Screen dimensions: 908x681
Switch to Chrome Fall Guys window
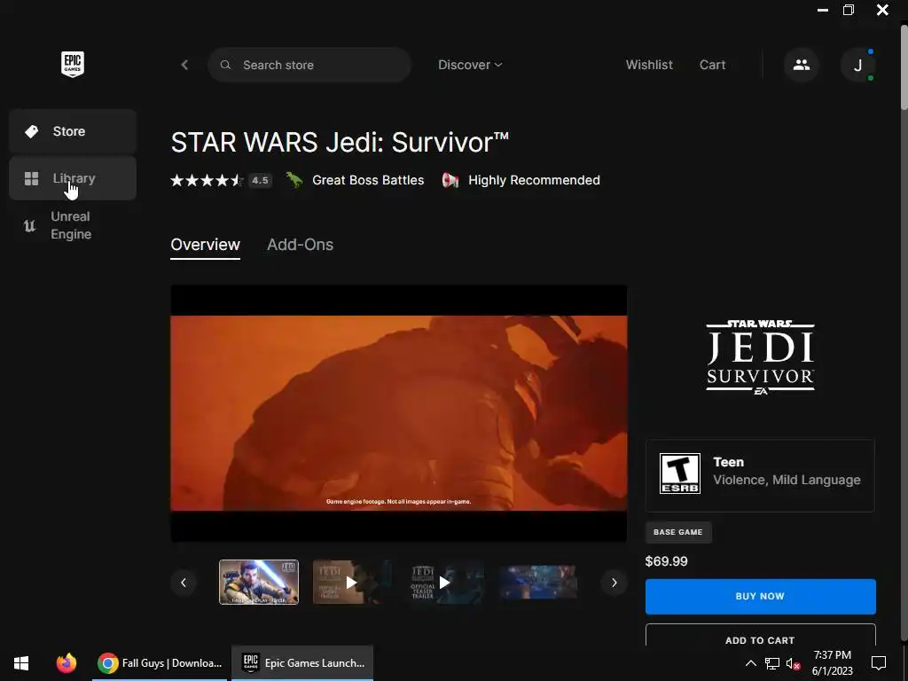coord(160,663)
